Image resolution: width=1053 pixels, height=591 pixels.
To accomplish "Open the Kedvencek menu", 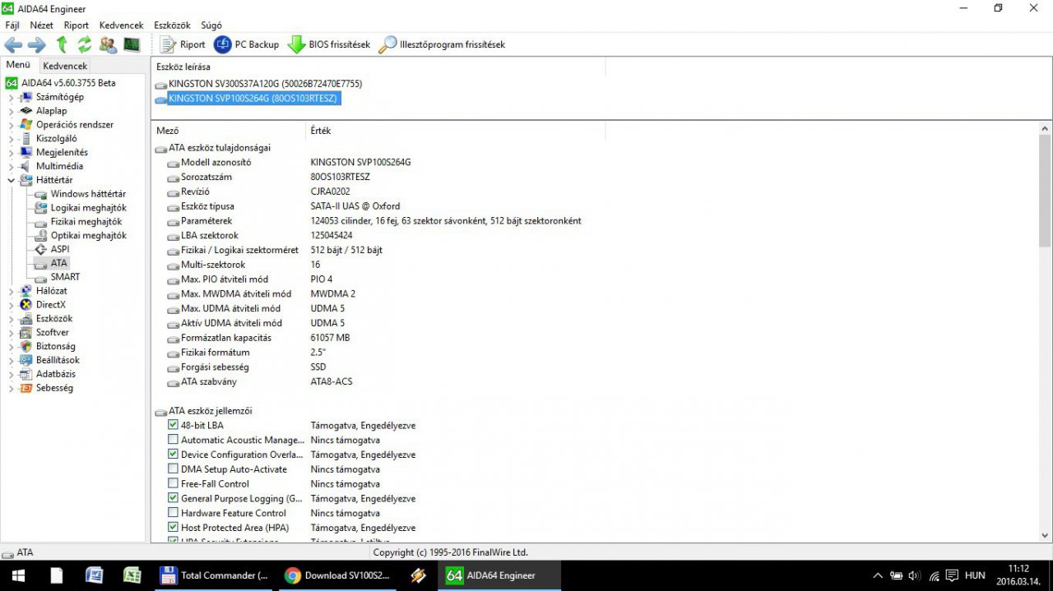I will pyautogui.click(x=121, y=25).
